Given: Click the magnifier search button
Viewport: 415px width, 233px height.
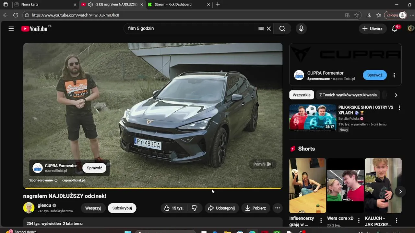Looking at the screenshot, I should pos(282,28).
